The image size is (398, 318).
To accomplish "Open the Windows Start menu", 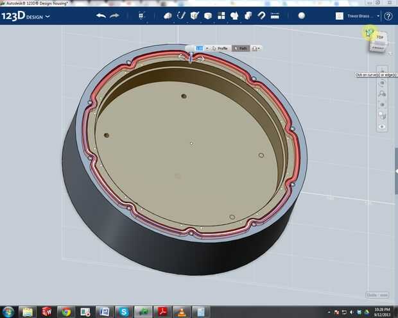I will point(8,312).
